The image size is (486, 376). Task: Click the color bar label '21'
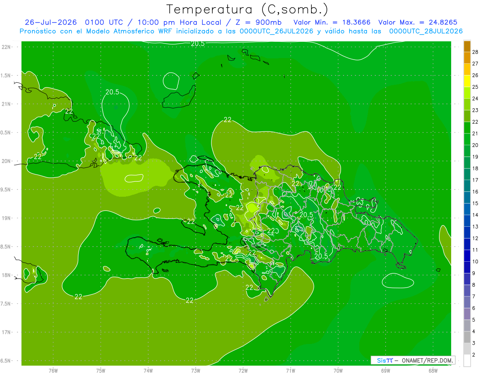(475, 133)
